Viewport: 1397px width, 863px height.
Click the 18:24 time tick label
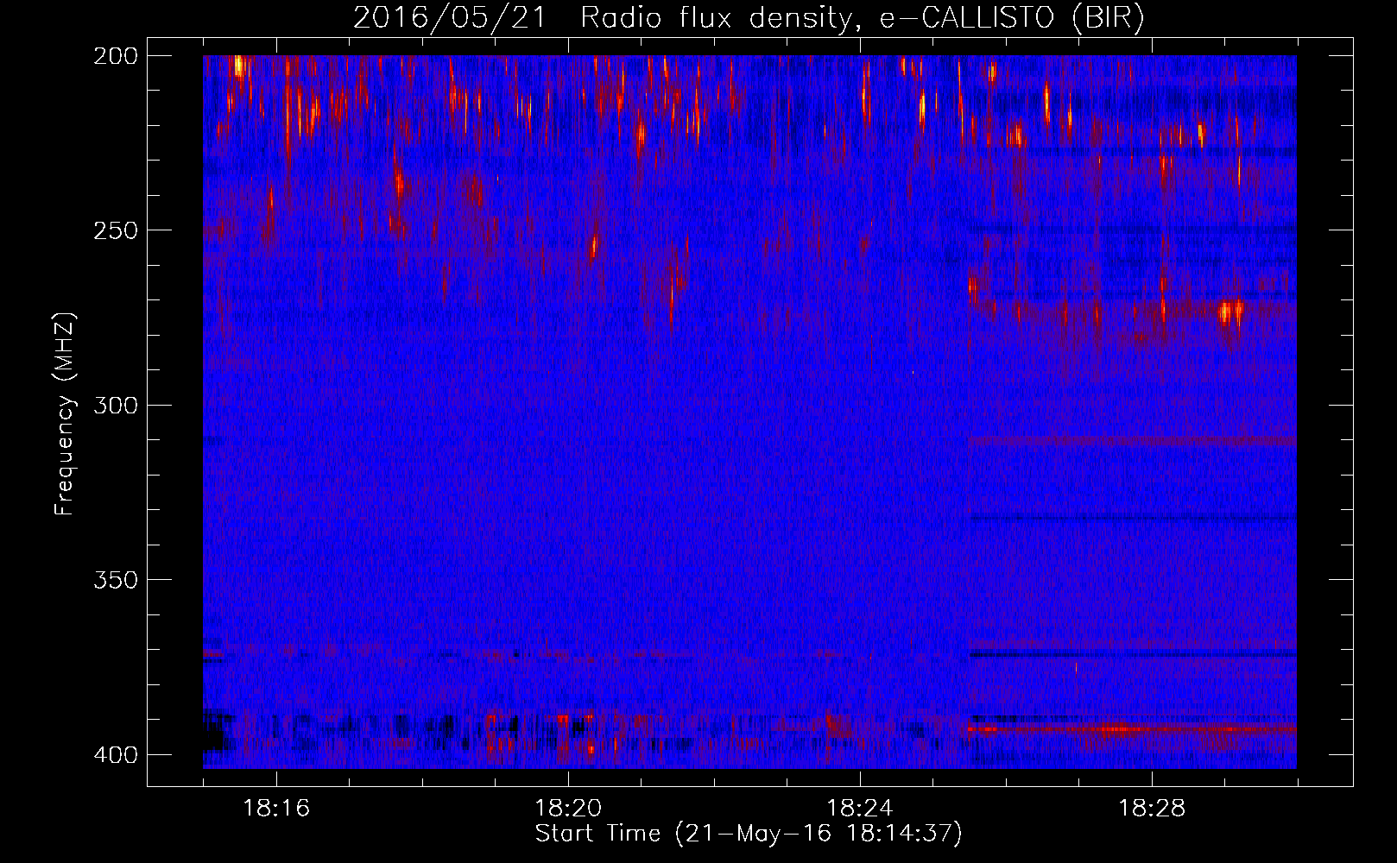tap(860, 809)
